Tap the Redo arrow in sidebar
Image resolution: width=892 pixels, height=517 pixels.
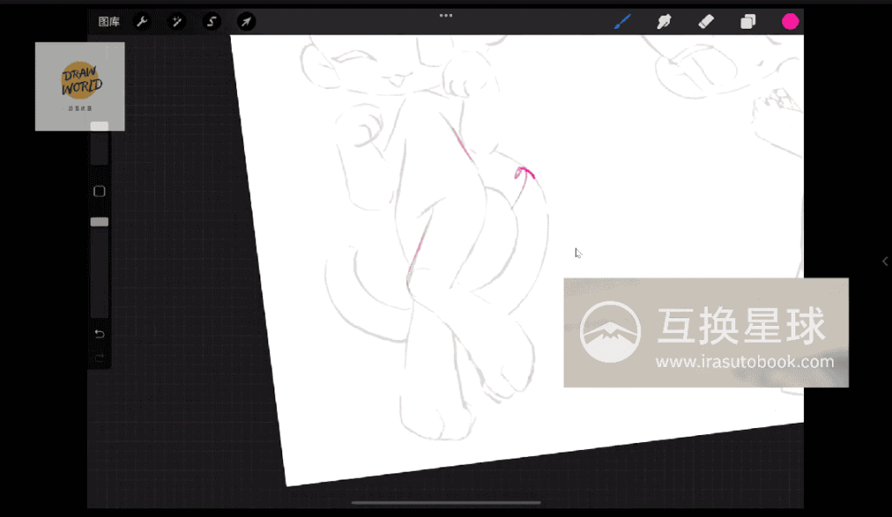click(99, 357)
